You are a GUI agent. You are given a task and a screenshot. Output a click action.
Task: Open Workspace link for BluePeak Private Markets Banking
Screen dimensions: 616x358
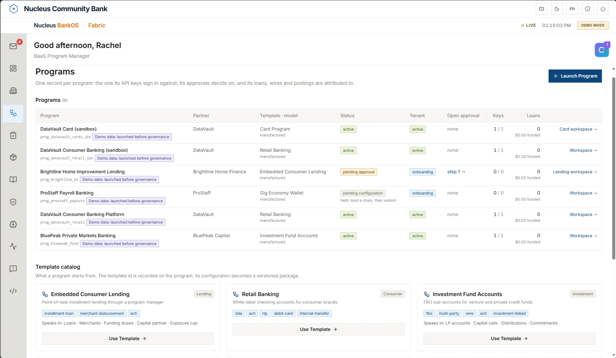coord(583,236)
